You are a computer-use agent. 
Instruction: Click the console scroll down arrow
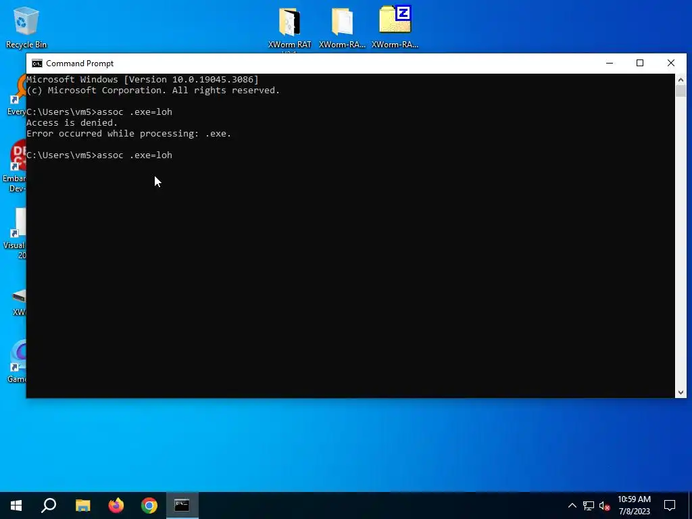[x=681, y=393]
